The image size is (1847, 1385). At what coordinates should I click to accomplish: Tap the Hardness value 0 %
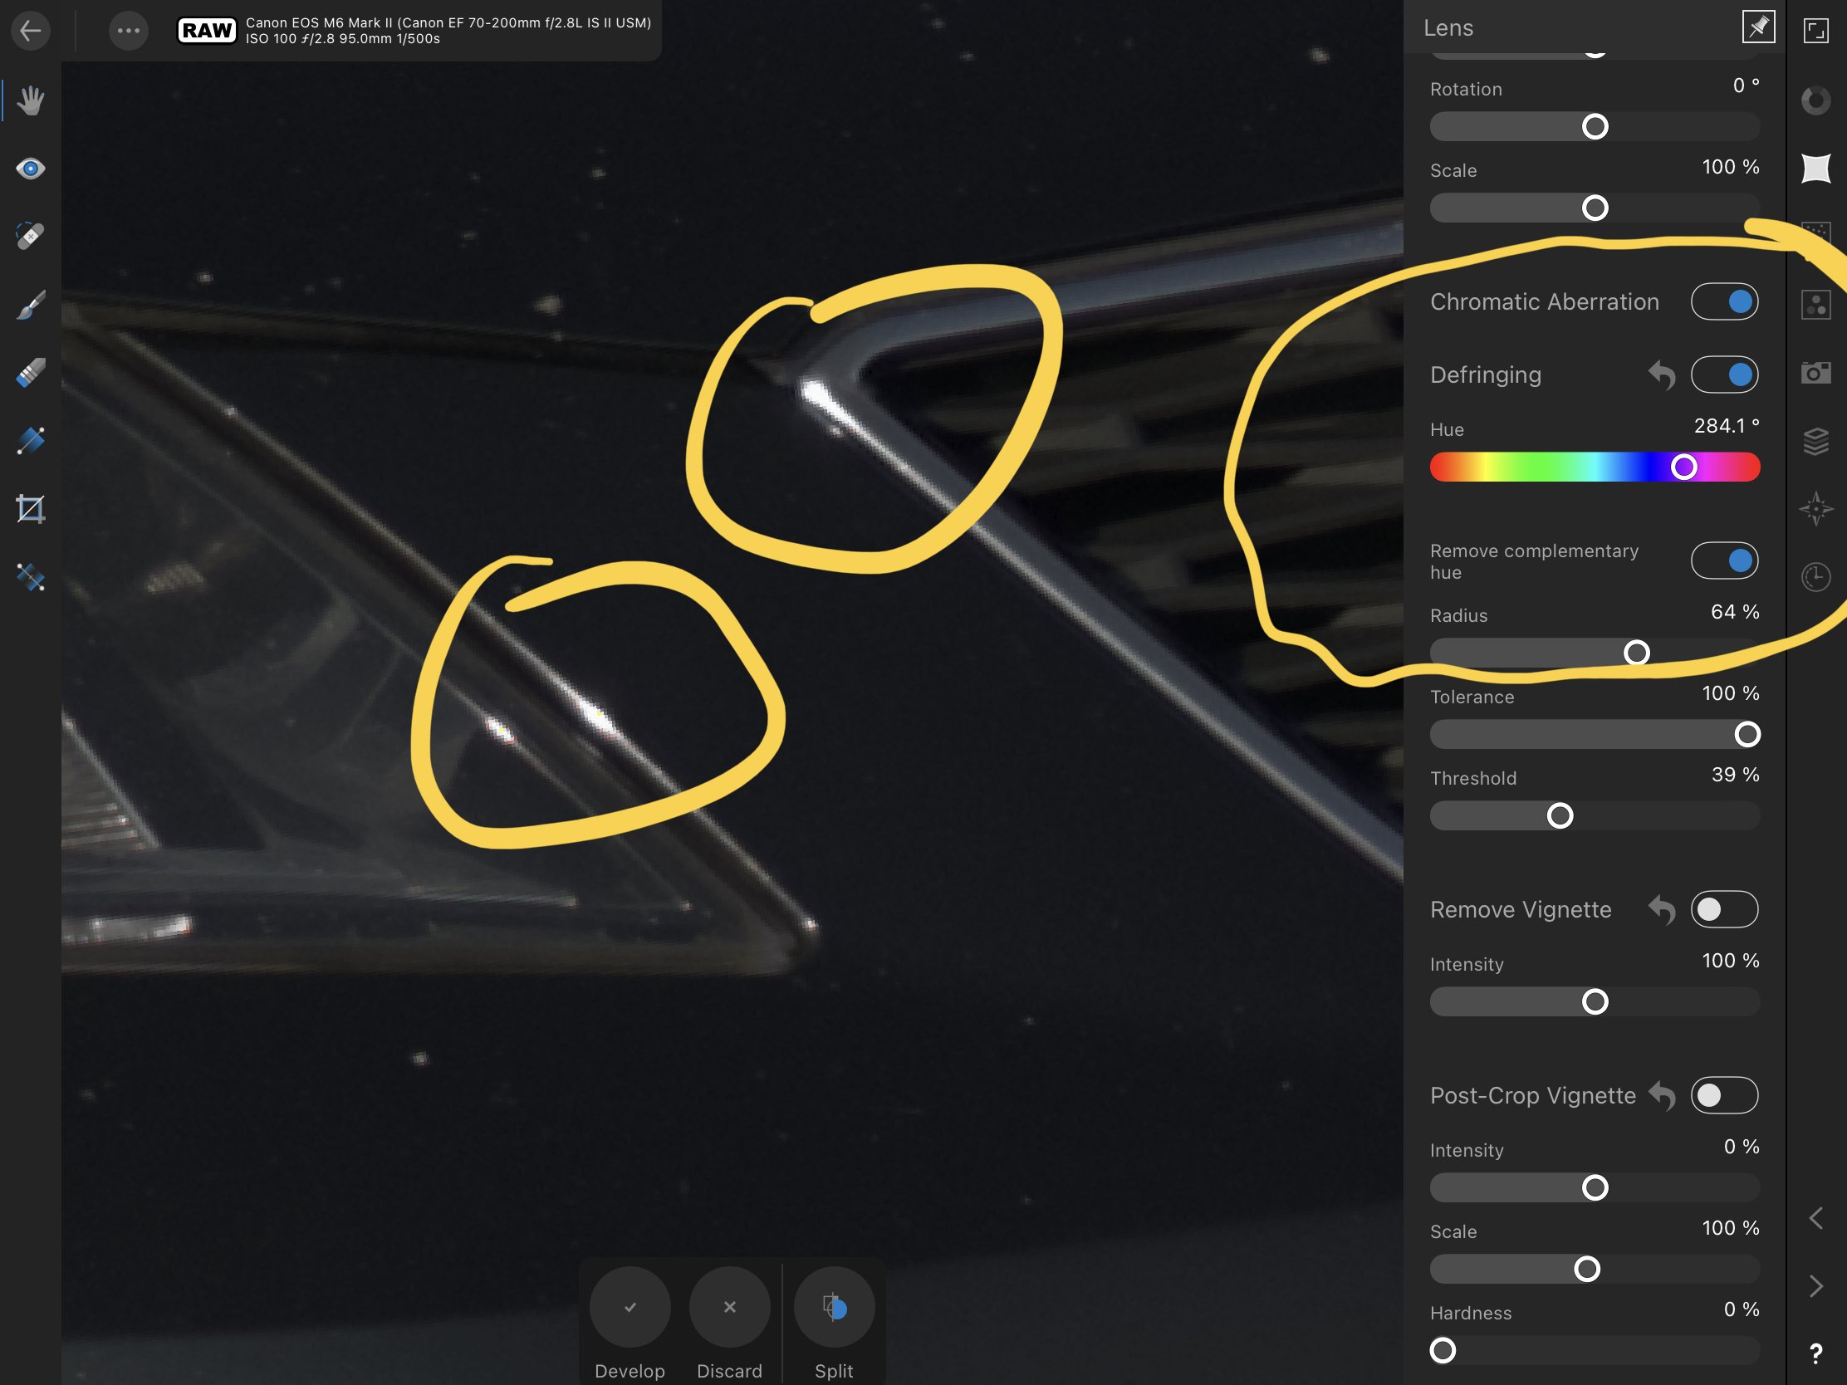(1742, 1310)
